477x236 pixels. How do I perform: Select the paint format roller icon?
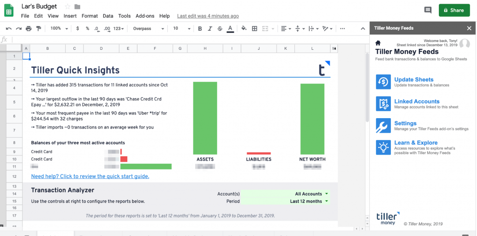tap(39, 28)
